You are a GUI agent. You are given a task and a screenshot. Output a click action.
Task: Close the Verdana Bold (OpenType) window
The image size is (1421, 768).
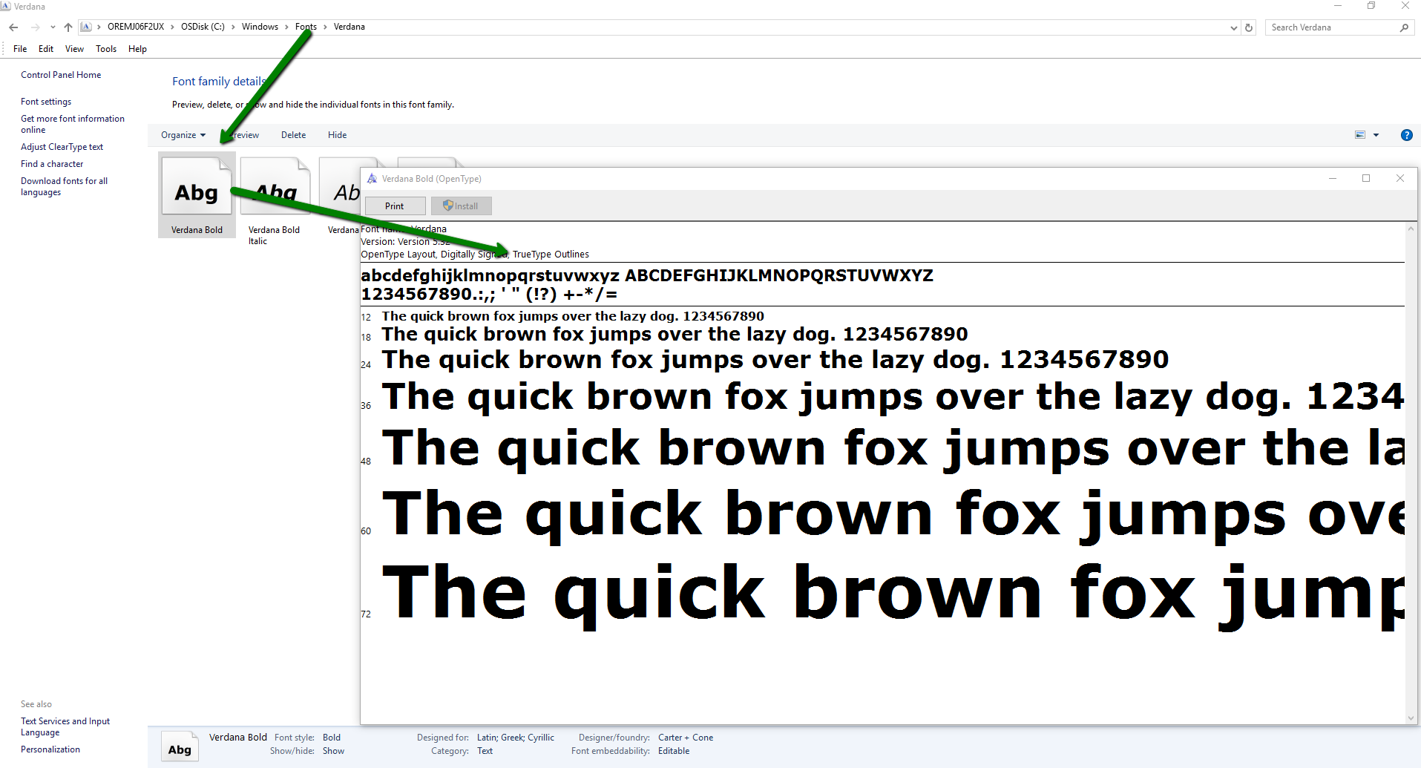coord(1400,179)
